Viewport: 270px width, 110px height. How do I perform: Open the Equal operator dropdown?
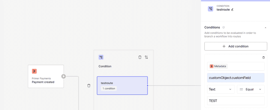tap(251, 89)
